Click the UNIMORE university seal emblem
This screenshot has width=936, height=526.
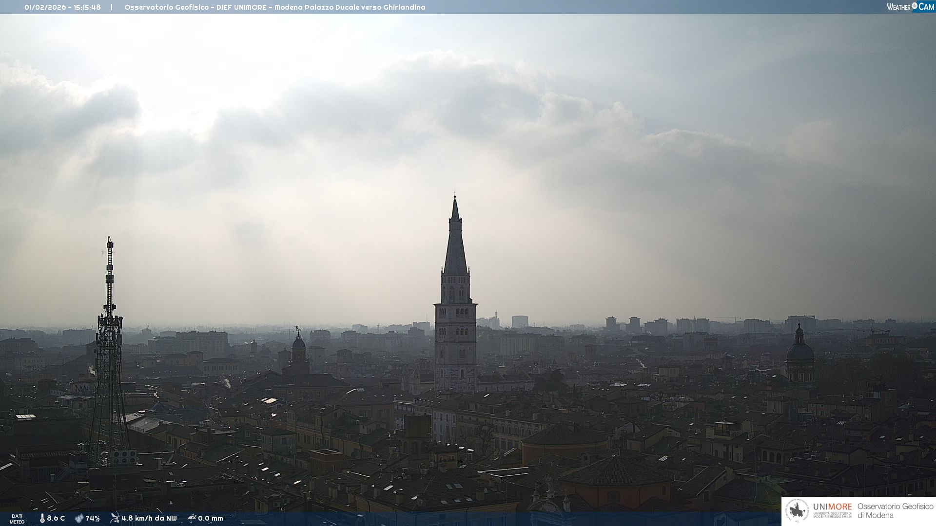point(797,511)
